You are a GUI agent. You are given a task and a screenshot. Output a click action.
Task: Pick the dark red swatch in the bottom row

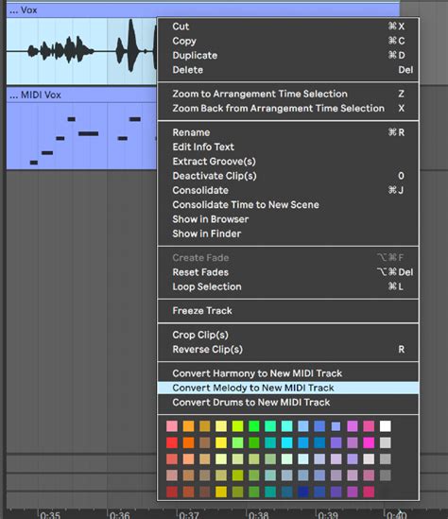point(172,492)
